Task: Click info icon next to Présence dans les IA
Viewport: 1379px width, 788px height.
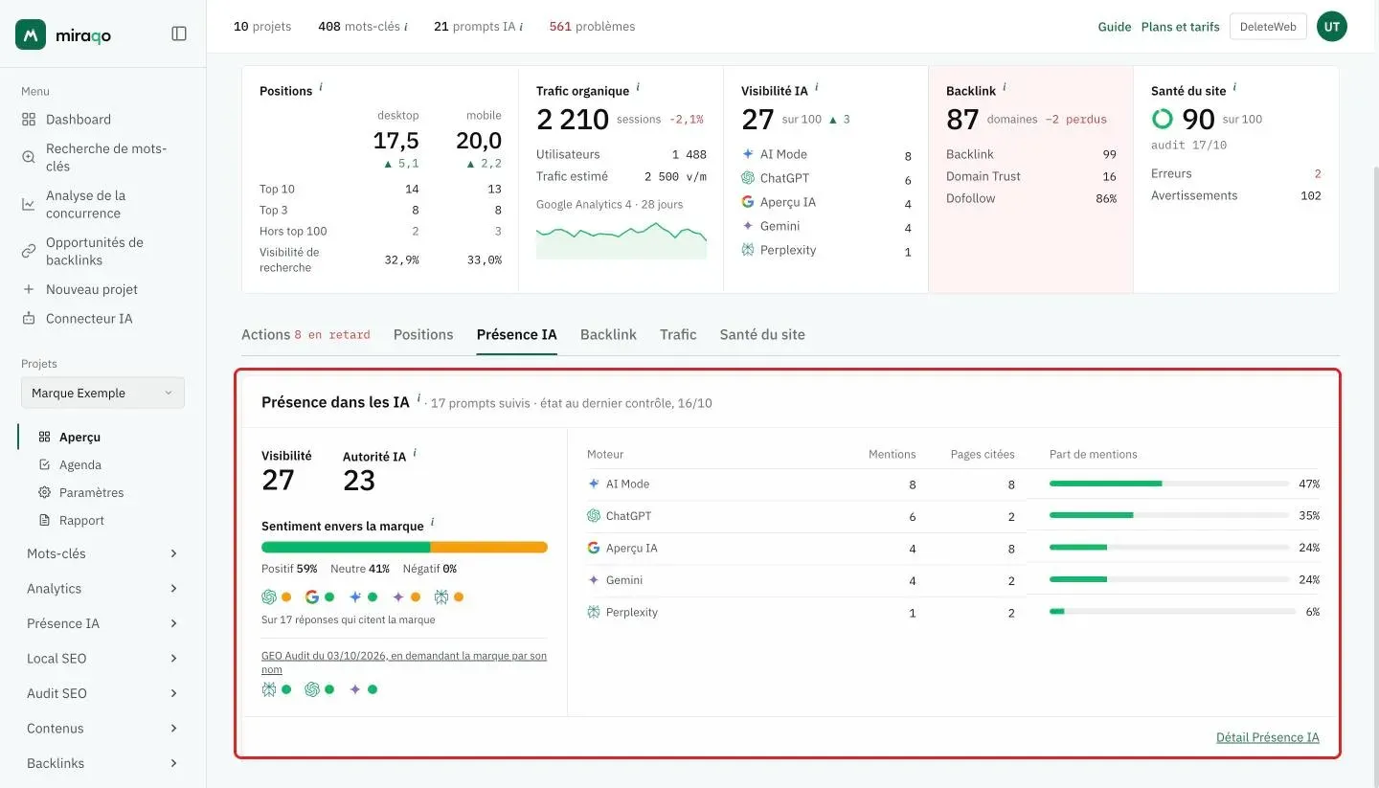Action: tap(418, 398)
